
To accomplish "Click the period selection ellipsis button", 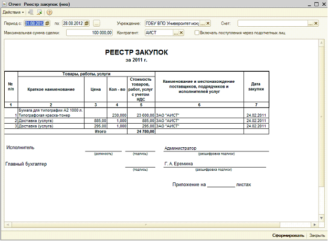I will point(97,24).
